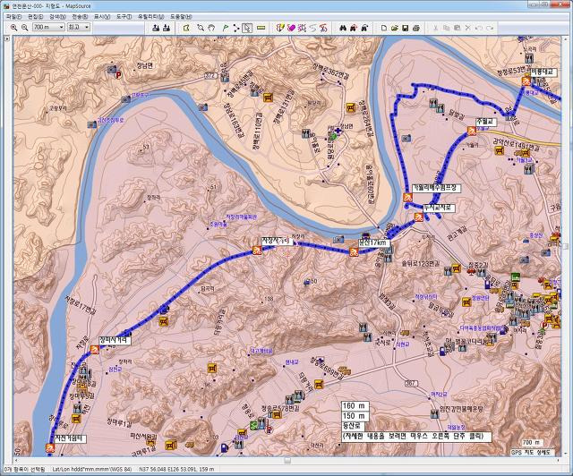
Task: Save with the floppy disk icon
Action: point(406,28)
